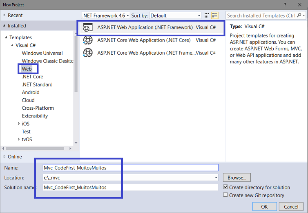The height and width of the screenshot is (213, 308).
Task: Collapse the Templates tree node
Action: tap(6, 37)
